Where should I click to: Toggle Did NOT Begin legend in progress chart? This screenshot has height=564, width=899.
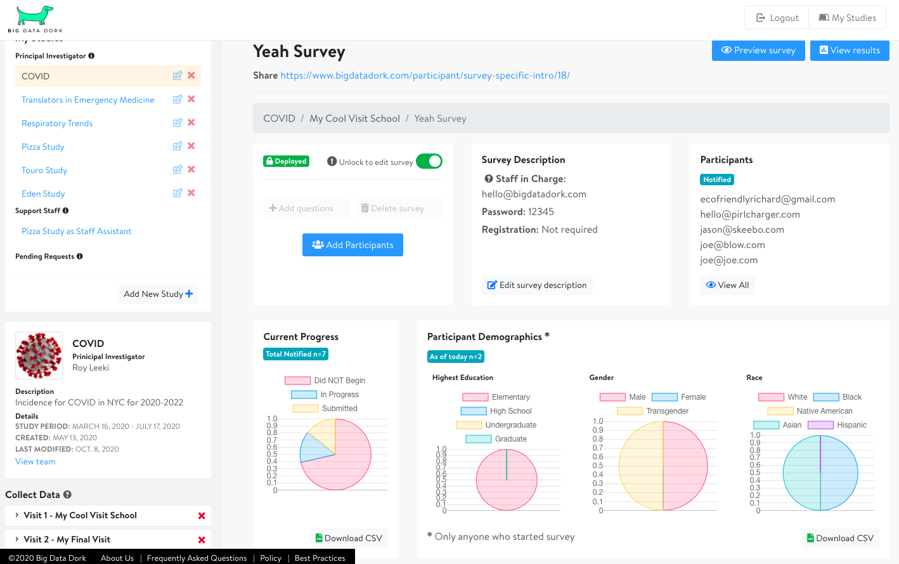[x=325, y=381]
